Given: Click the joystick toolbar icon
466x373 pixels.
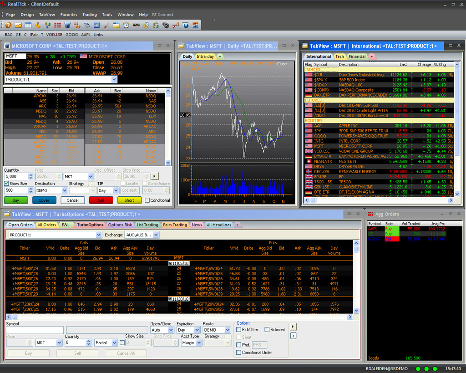Looking at the screenshot, I should point(38,26).
